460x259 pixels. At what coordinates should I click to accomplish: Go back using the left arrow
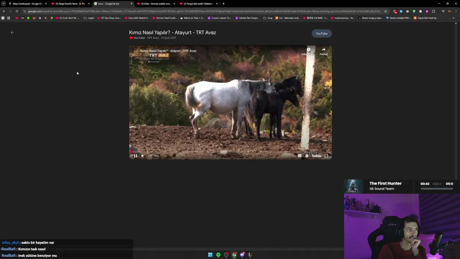click(12, 32)
